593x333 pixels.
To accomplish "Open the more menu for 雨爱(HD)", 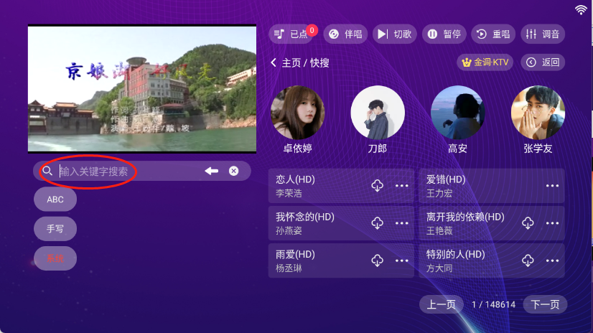I will 401,261.
